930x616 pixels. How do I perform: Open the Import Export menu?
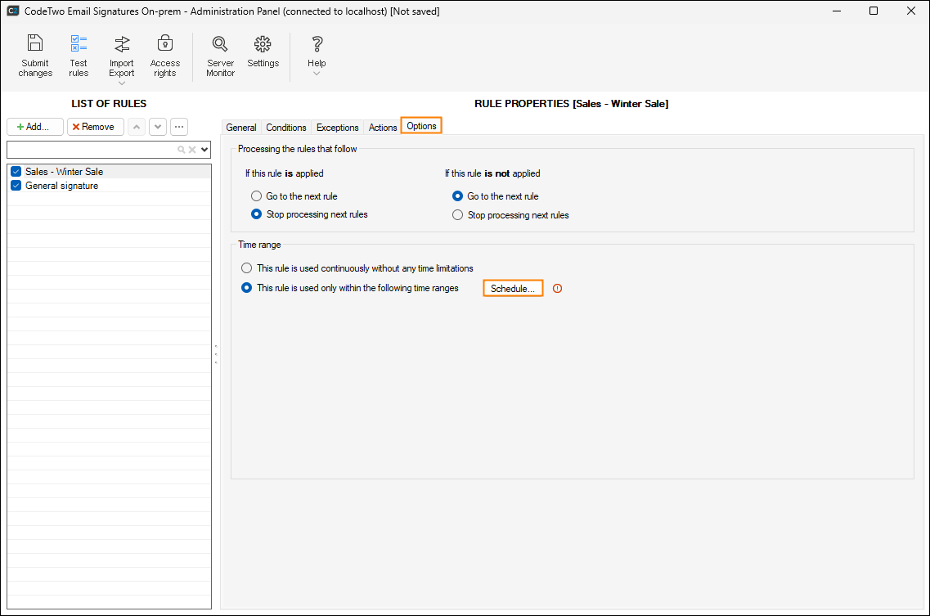coord(122,58)
